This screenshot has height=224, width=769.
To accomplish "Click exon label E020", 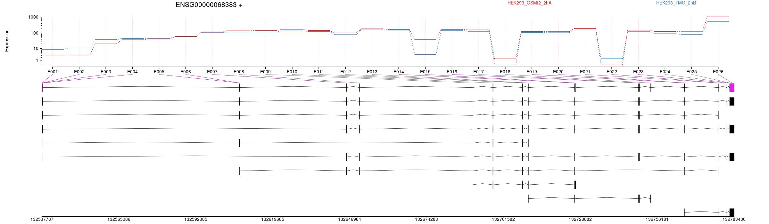I will click(x=558, y=72).
